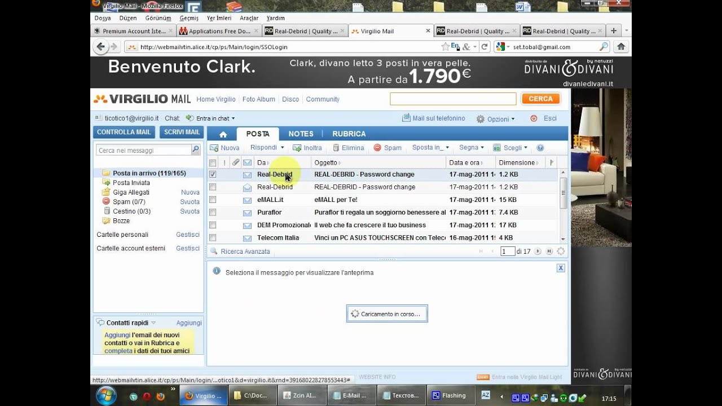Image resolution: width=722 pixels, height=406 pixels.
Task: Open the help question mark icon
Action: tap(540, 148)
